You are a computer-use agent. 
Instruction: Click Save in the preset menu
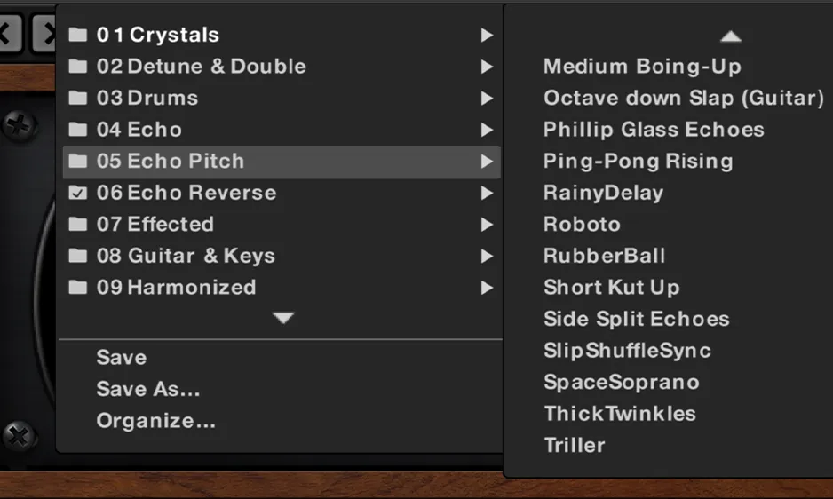pos(122,358)
